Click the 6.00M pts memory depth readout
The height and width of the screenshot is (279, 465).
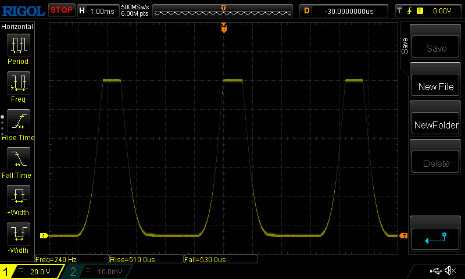(x=135, y=13)
